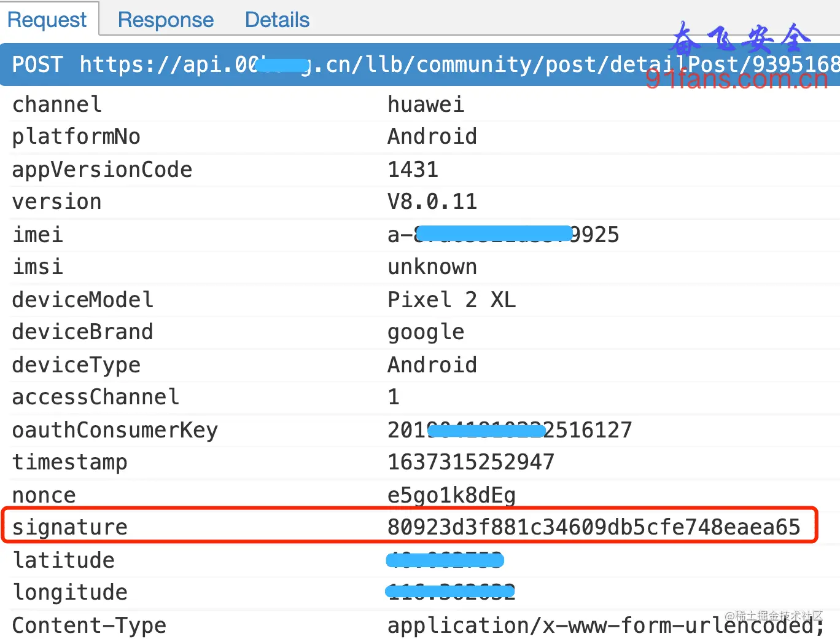
Task: Click the latitude parameter name
Action: tap(63, 560)
